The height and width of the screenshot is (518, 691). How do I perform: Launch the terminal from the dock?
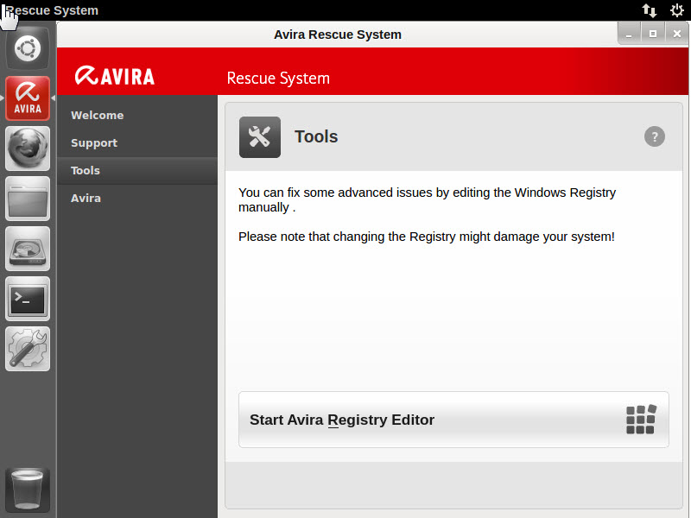[28, 299]
